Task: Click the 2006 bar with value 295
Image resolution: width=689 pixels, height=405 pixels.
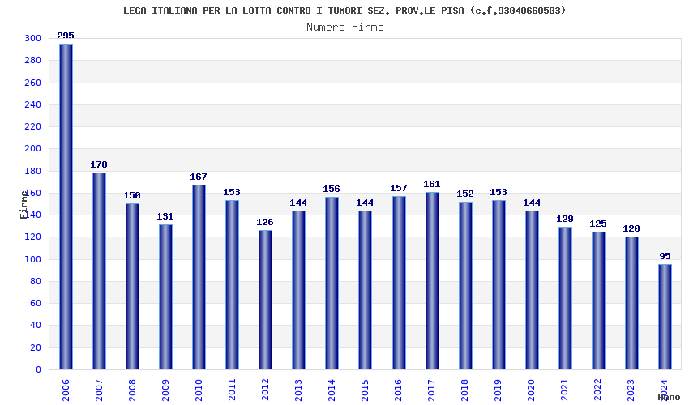Action: click(x=66, y=207)
